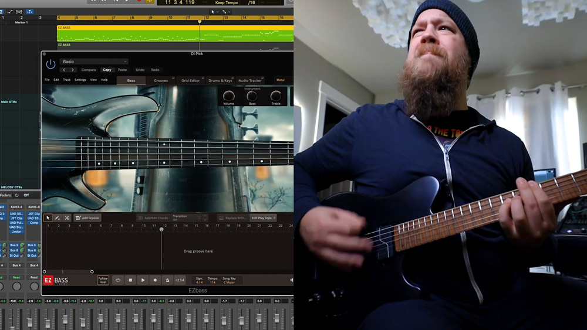The width and height of the screenshot is (587, 330).
Task: Switch to the Bass tab
Action: (x=131, y=80)
